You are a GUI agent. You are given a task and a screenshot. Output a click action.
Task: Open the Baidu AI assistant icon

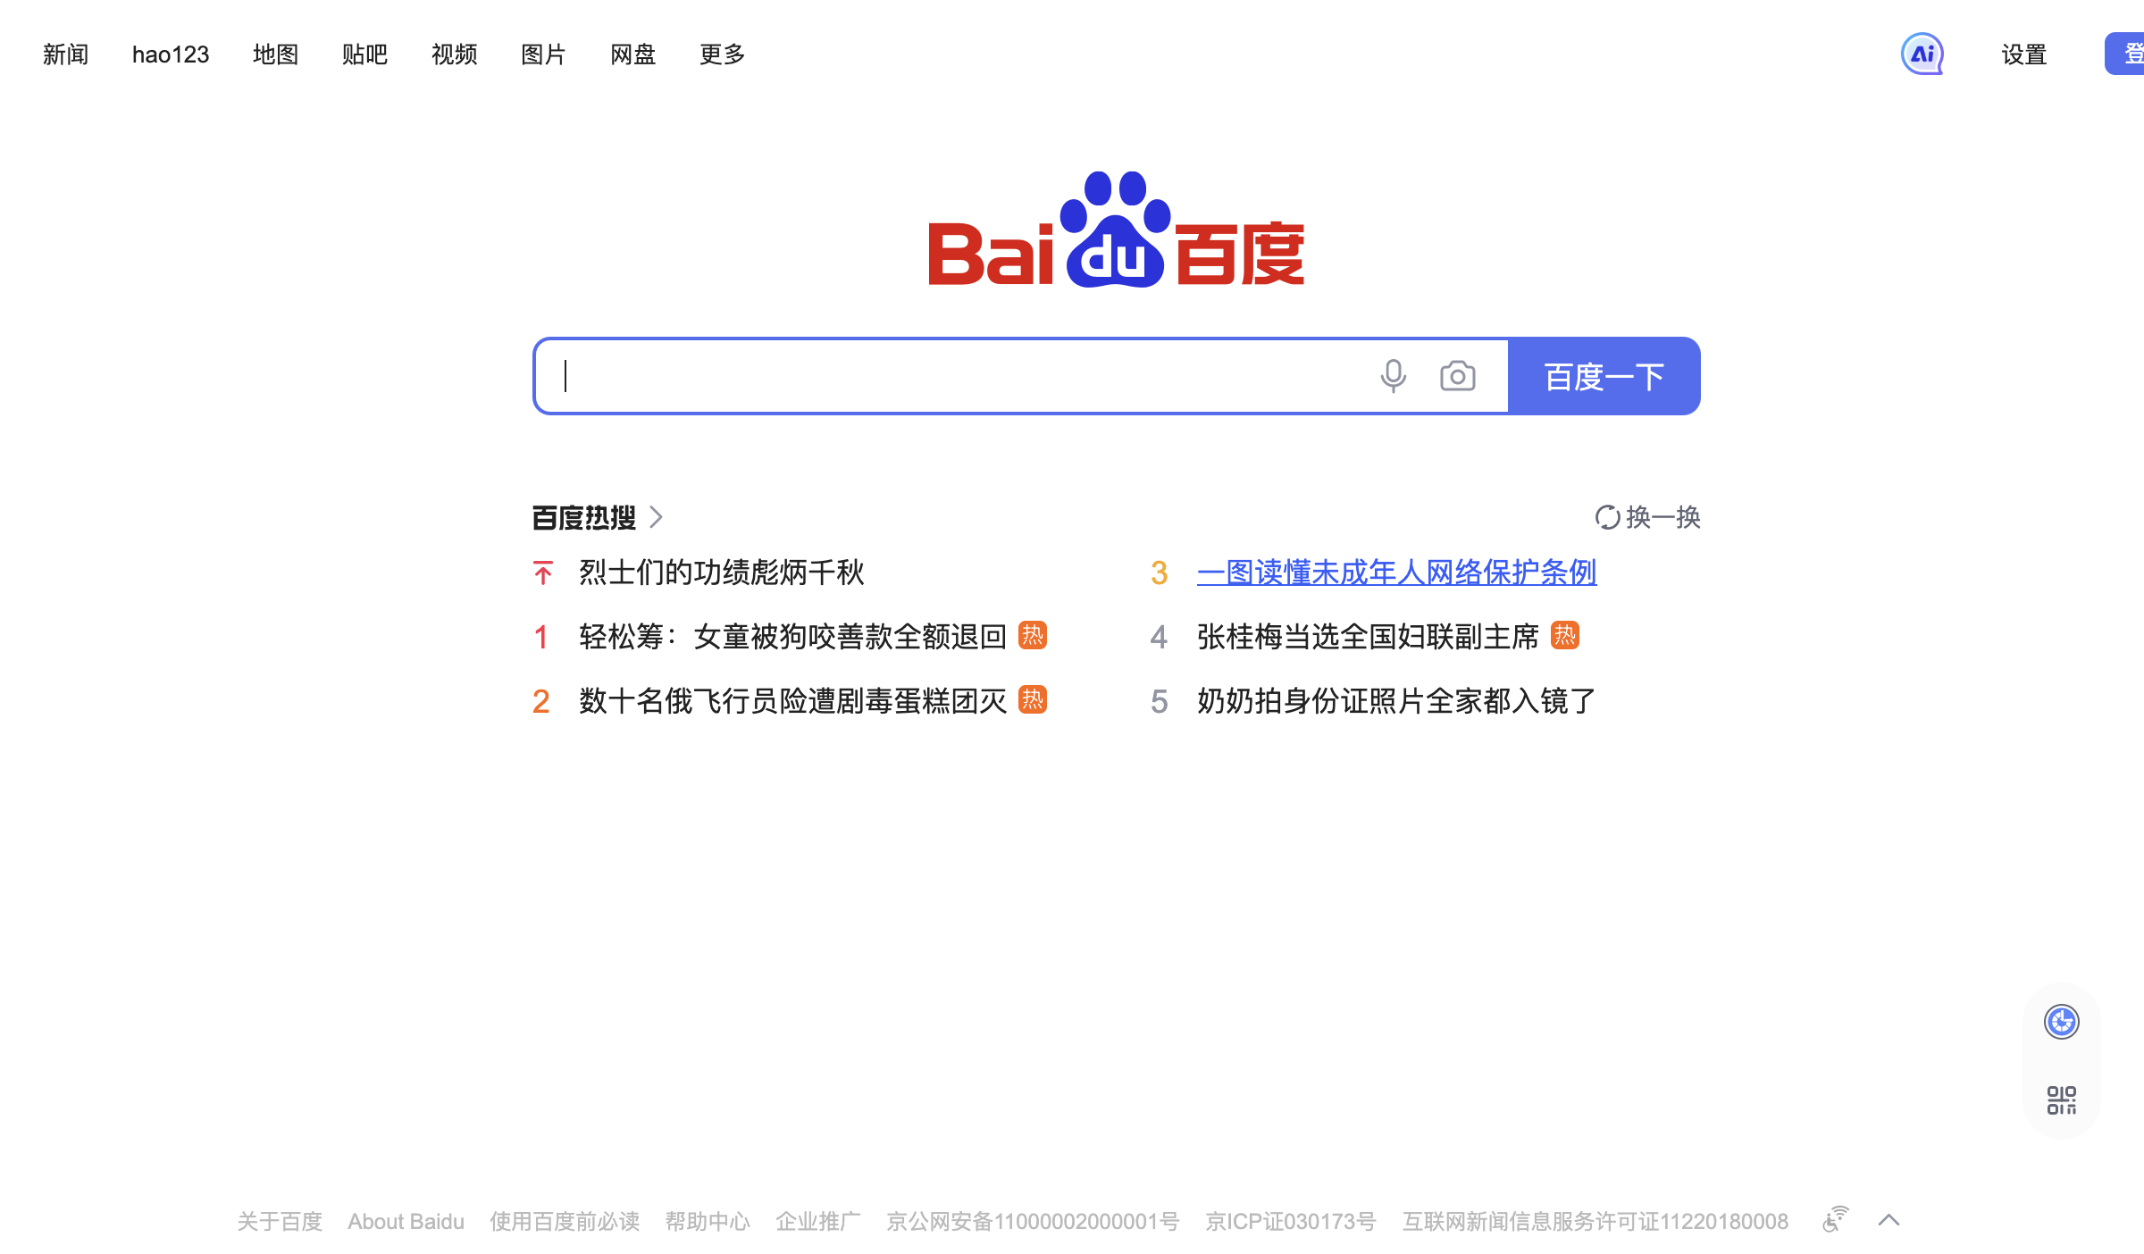(1922, 54)
